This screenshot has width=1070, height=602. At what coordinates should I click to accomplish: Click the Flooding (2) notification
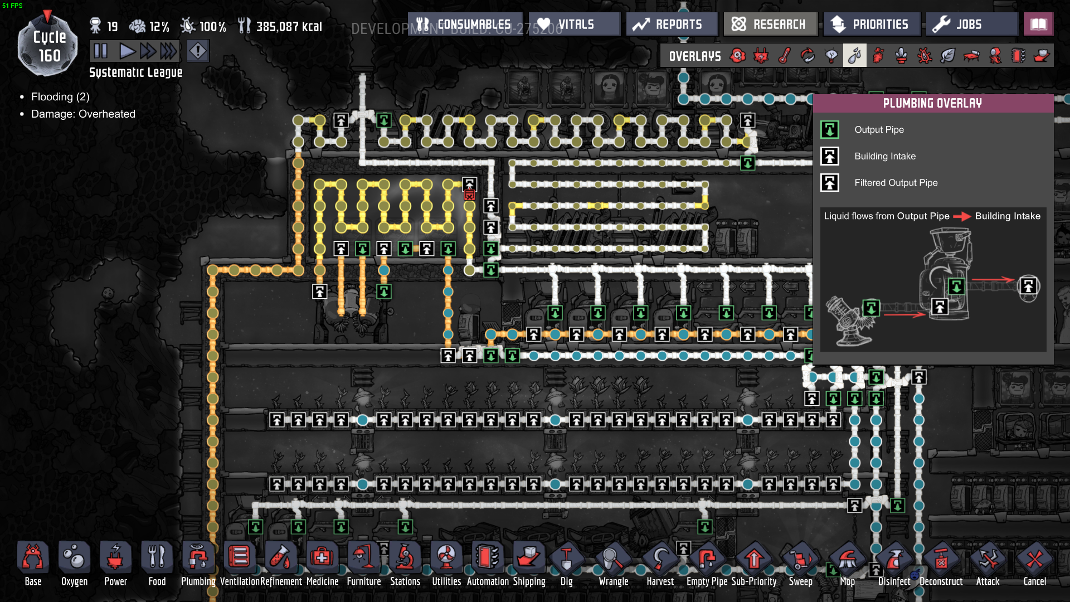(x=60, y=97)
